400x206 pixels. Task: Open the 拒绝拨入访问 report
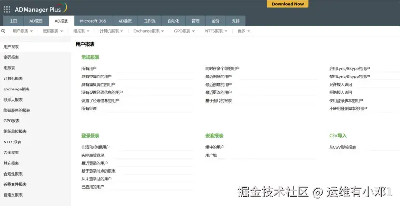(x=341, y=92)
